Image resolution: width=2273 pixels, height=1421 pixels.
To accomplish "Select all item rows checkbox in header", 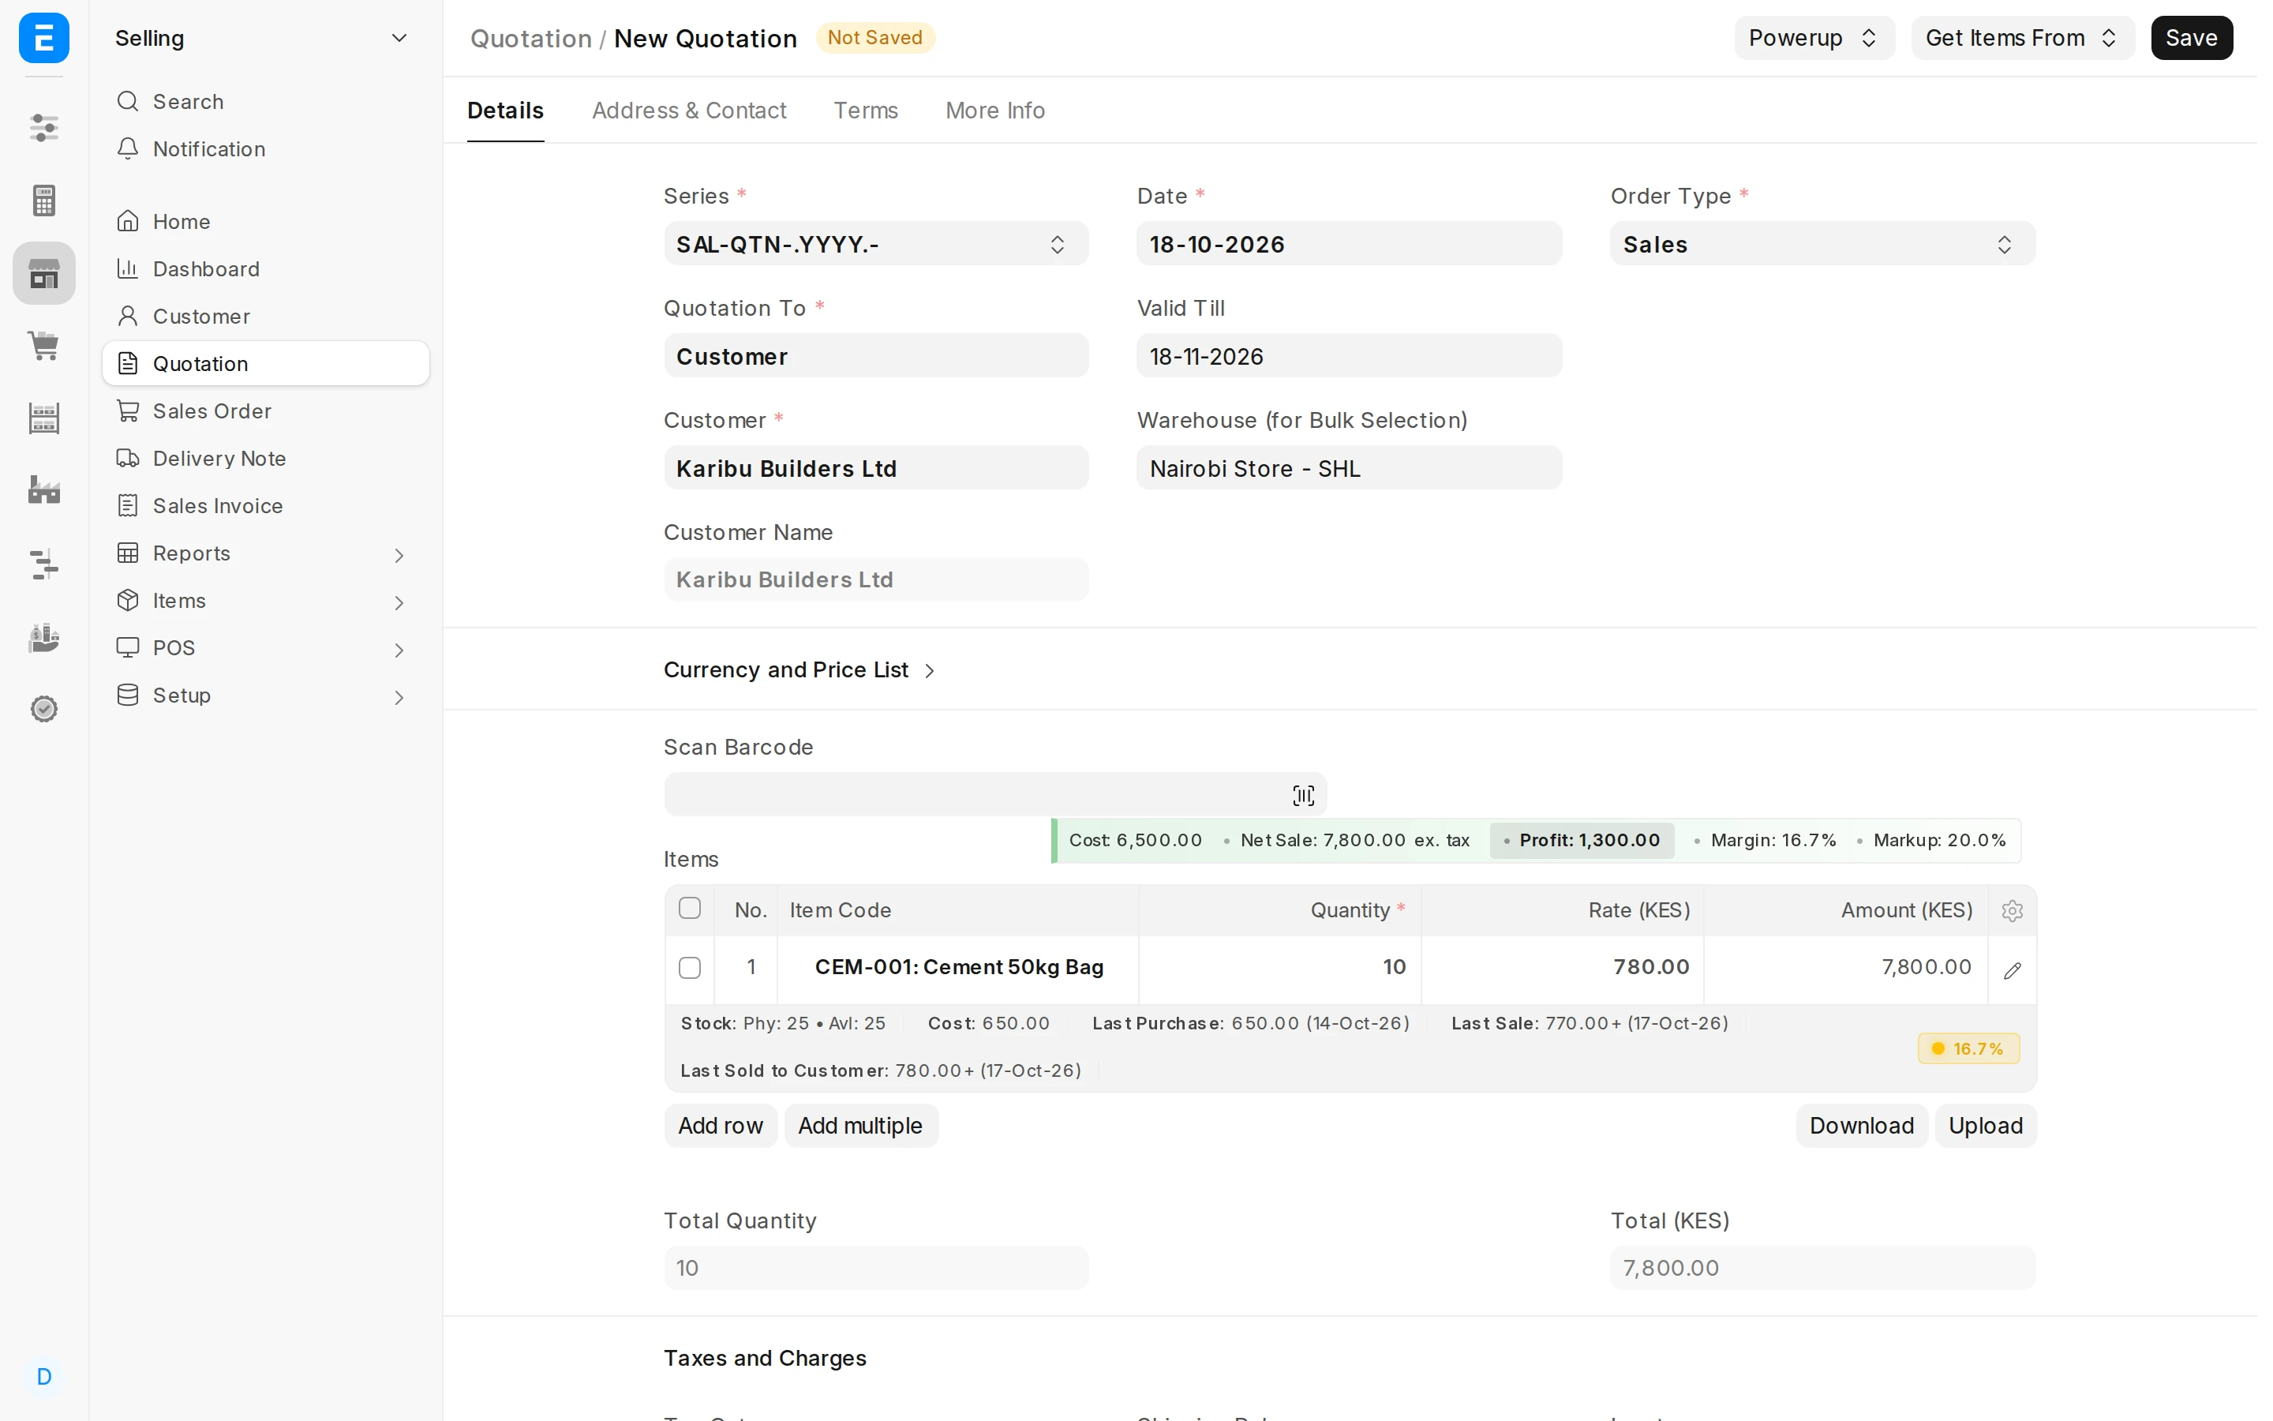I will (x=690, y=908).
